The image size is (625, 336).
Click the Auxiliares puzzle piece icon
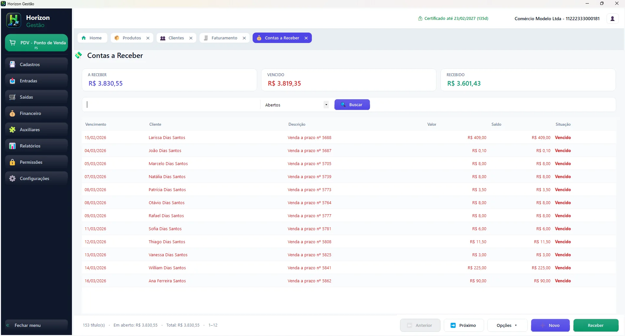pyautogui.click(x=12, y=130)
